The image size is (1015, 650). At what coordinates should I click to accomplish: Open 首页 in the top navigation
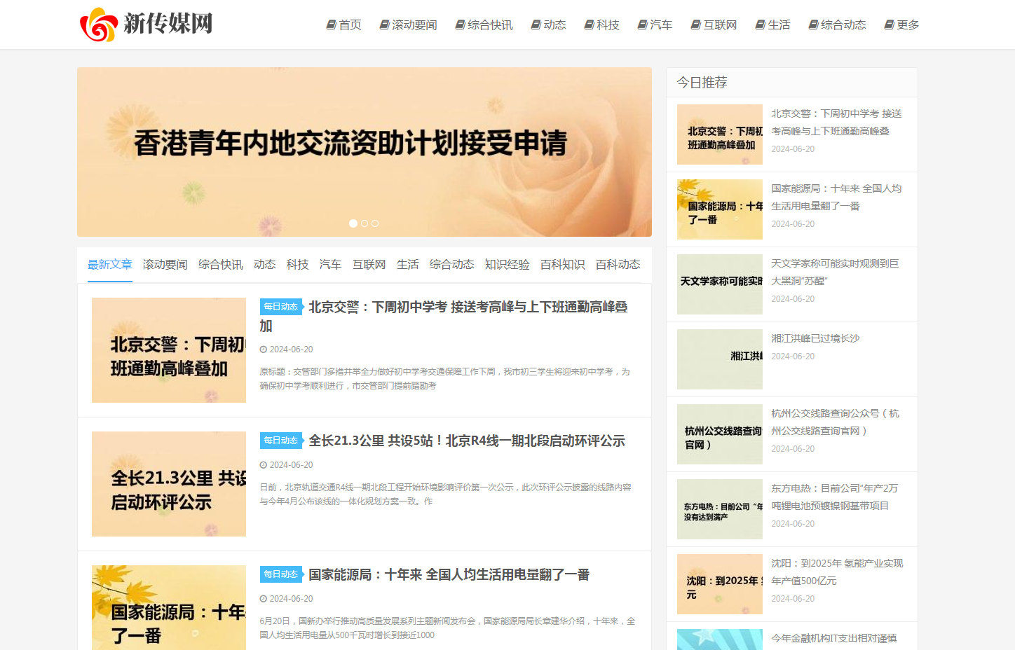350,25
